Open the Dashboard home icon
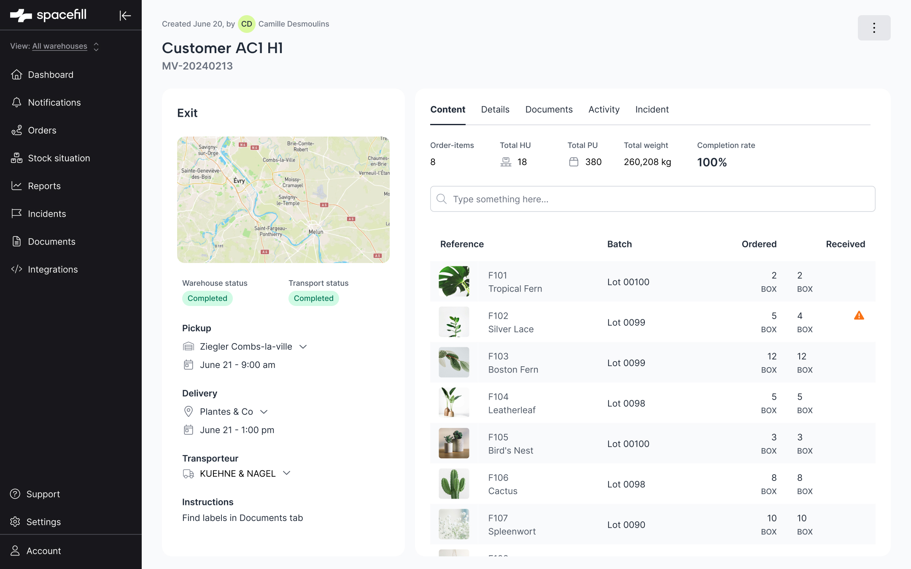Image resolution: width=911 pixels, height=569 pixels. [16, 75]
